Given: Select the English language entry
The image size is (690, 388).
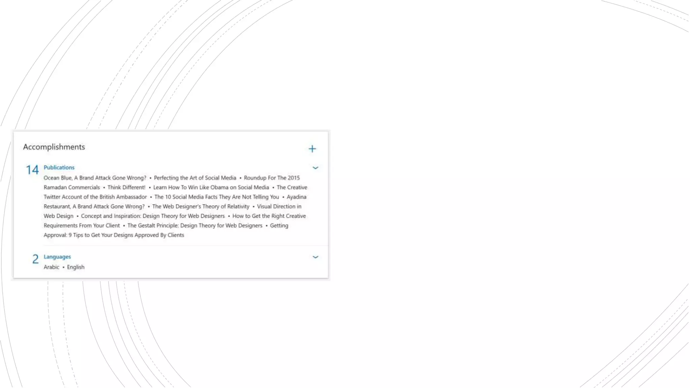Looking at the screenshot, I should point(76,267).
